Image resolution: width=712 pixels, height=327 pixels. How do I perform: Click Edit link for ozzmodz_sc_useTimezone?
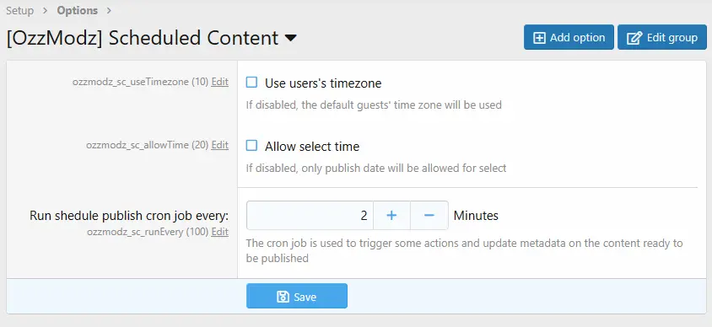coord(220,82)
